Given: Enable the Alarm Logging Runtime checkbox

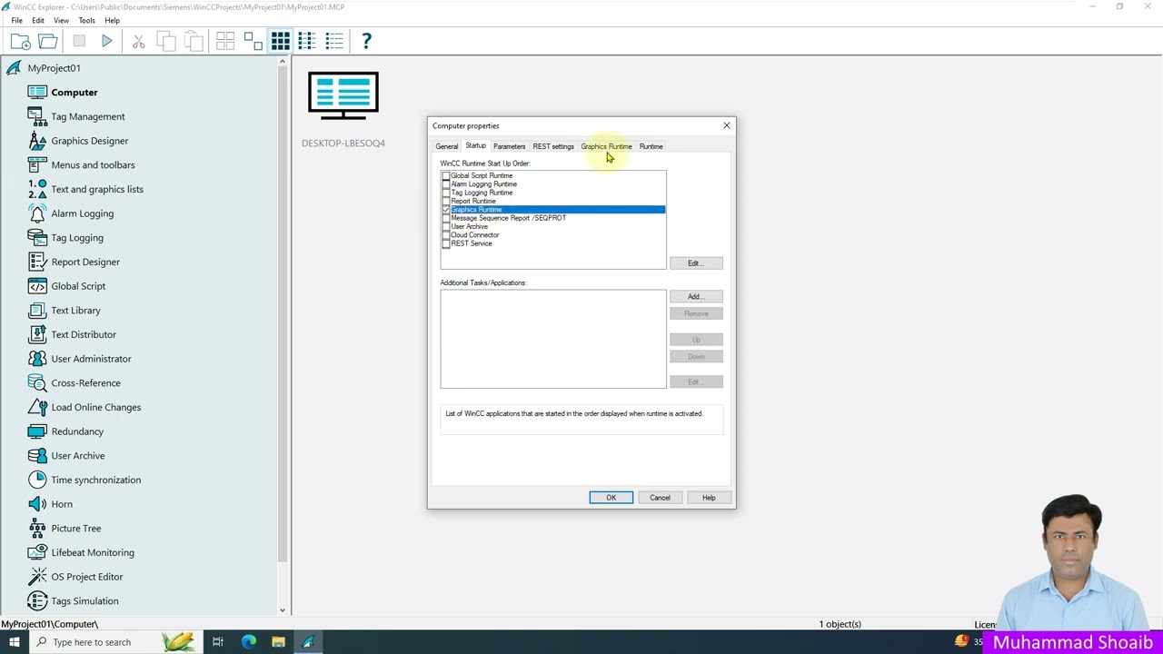Looking at the screenshot, I should [446, 184].
